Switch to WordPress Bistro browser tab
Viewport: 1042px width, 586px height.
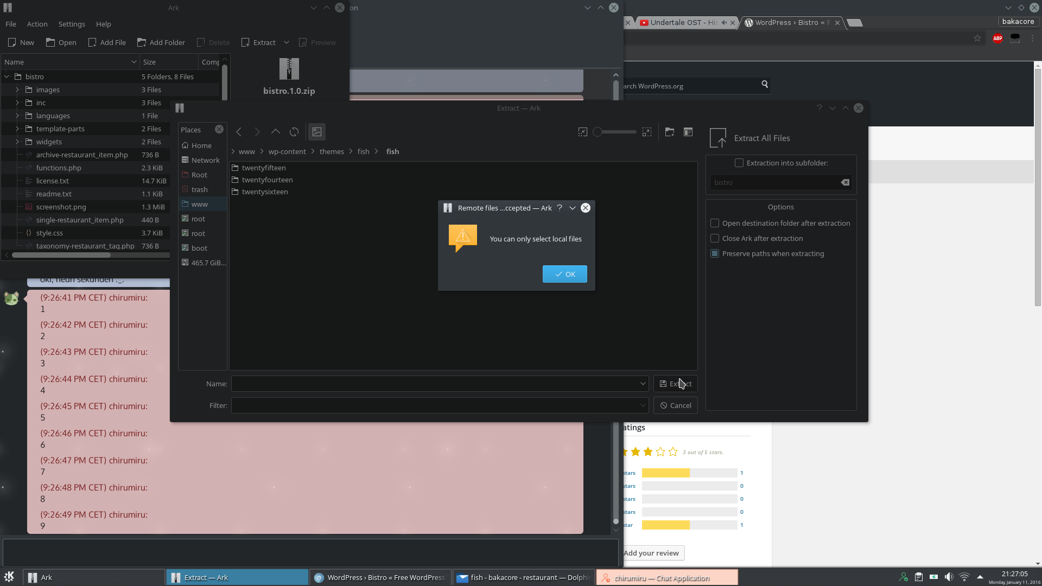[x=792, y=22]
